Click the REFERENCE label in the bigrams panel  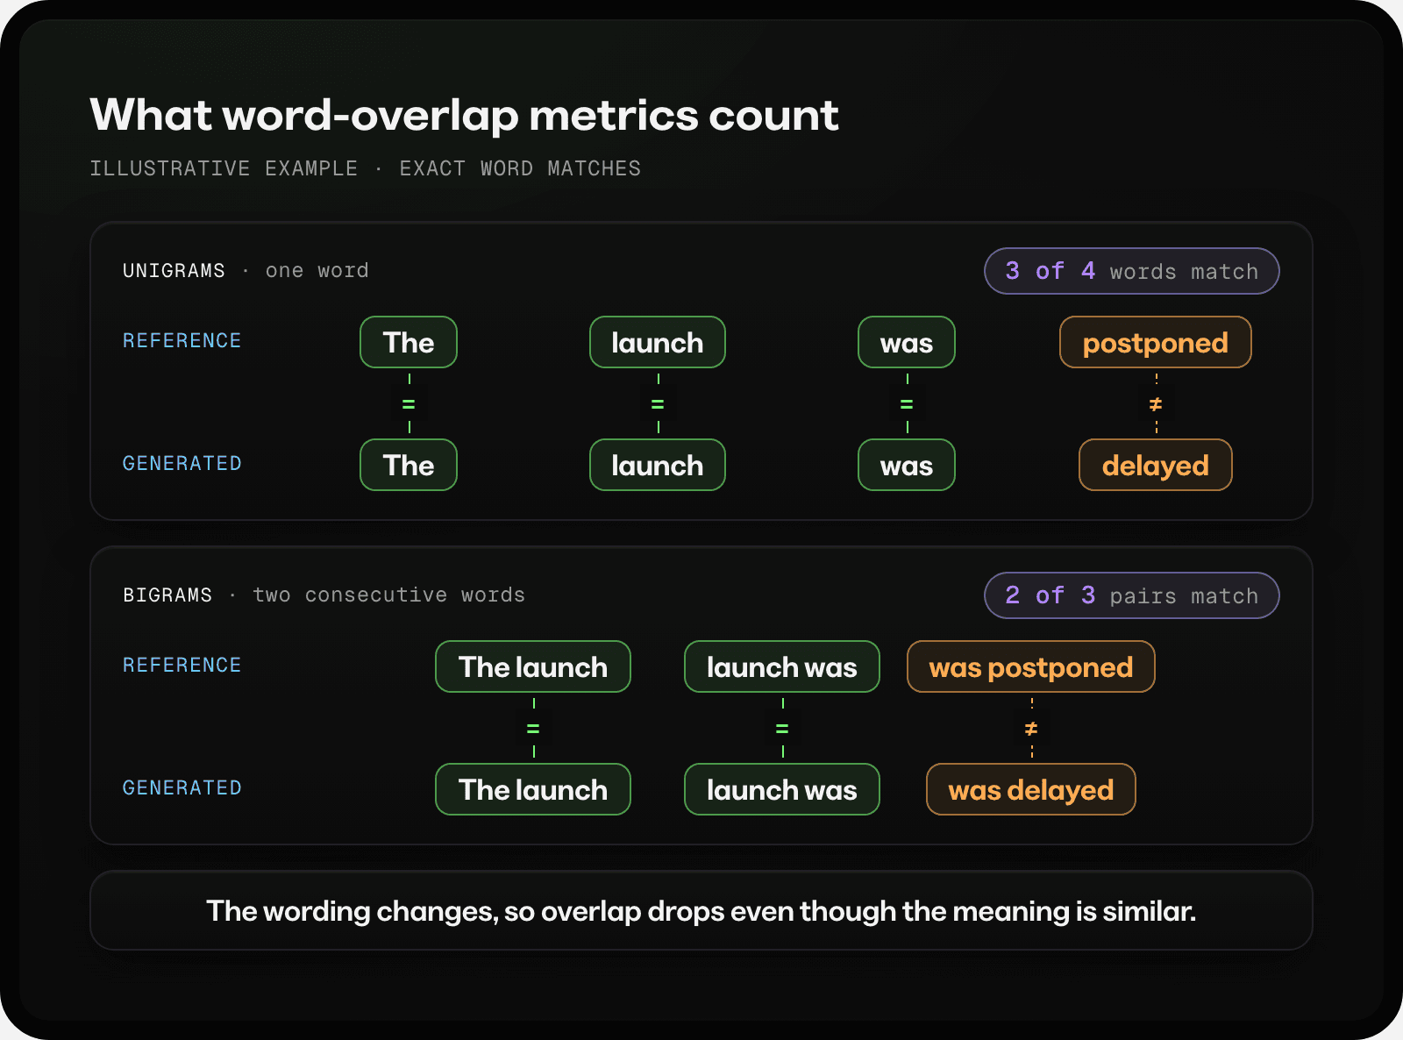(182, 666)
